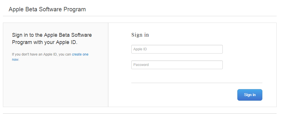Click the 'Sign in' form heading
The width and height of the screenshot is (281, 114).
[140, 35]
